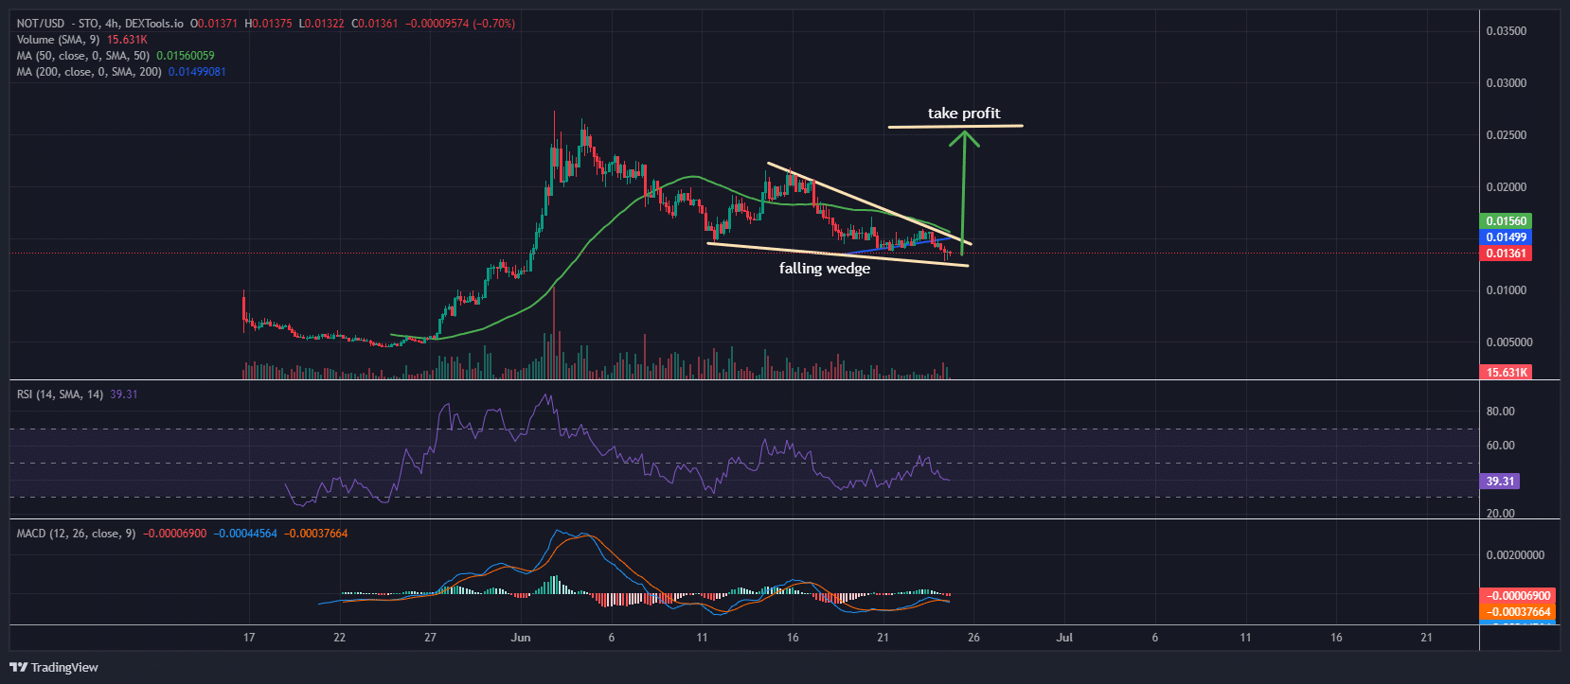
Task: Click the 26 date label on time axis
Action: tap(973, 638)
